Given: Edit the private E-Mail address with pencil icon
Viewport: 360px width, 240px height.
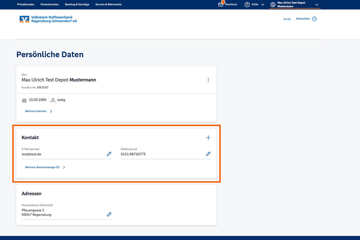Looking at the screenshot, I should coord(109,154).
